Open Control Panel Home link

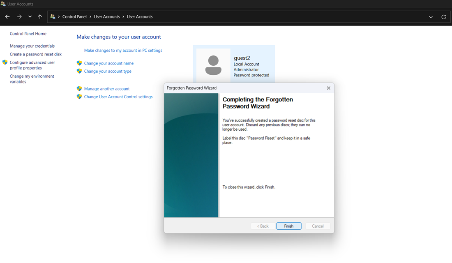coord(28,34)
